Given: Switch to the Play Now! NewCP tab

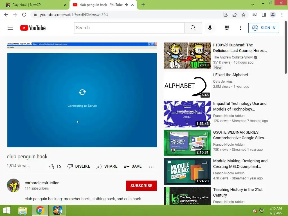Looking at the screenshot, I should [x=35, y=5].
